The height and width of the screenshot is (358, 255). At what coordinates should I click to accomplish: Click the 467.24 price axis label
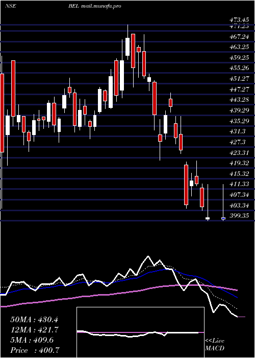click(x=239, y=36)
